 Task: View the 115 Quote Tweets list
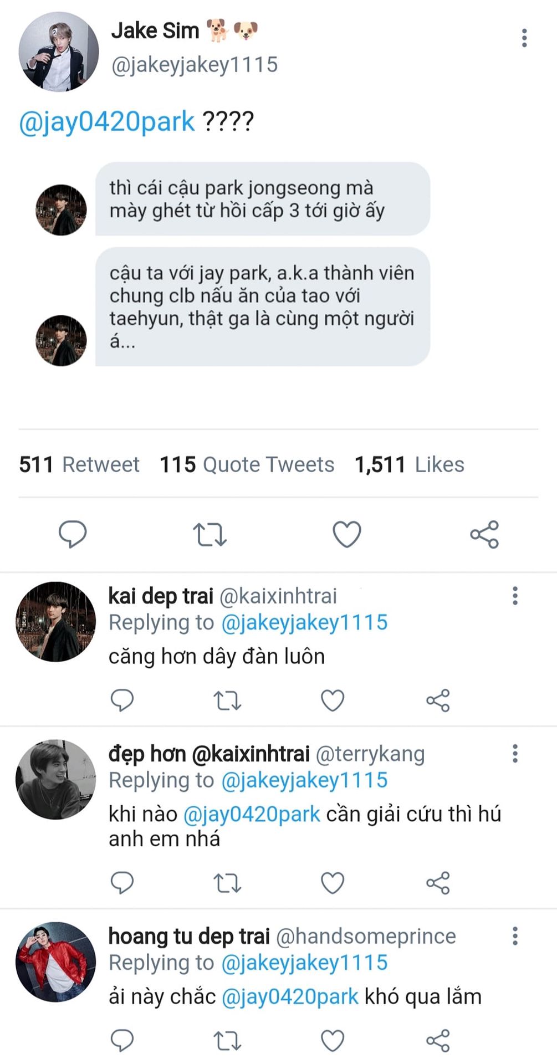click(x=247, y=464)
